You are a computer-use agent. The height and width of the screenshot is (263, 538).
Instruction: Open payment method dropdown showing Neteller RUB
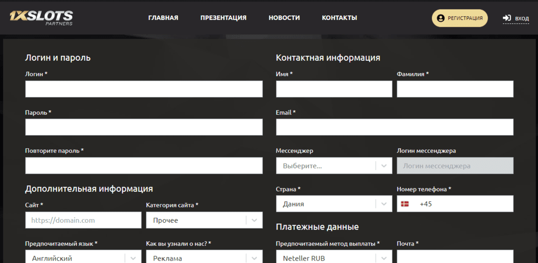pyautogui.click(x=334, y=257)
